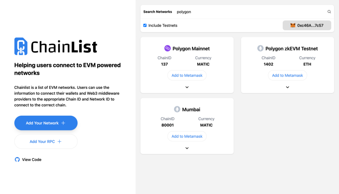Click the Polygon zkEVM Testnet logo icon
Screen dimensions: 339x194
pyautogui.click(x=260, y=48)
